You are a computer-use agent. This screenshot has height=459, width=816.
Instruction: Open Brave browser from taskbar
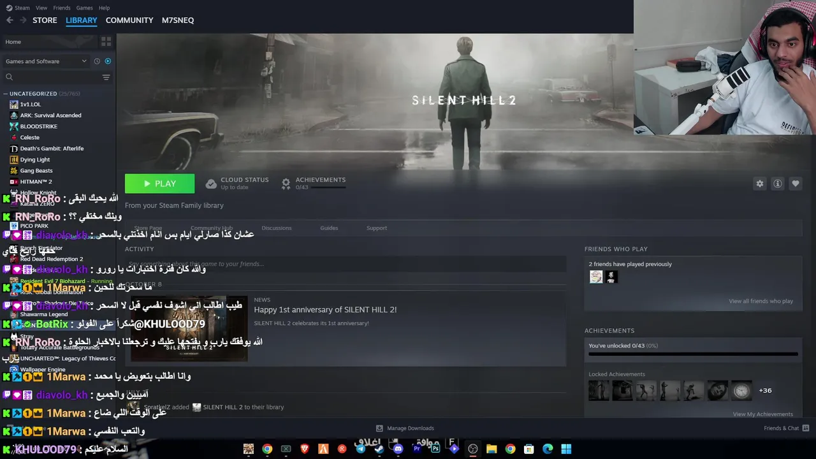pos(305,449)
